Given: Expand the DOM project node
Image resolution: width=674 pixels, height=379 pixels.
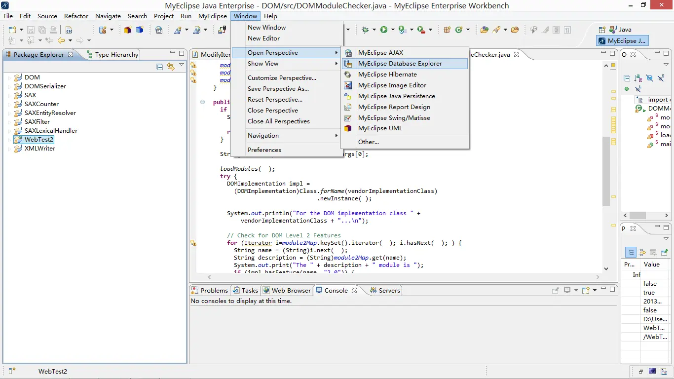Looking at the screenshot, I should coord(9,77).
